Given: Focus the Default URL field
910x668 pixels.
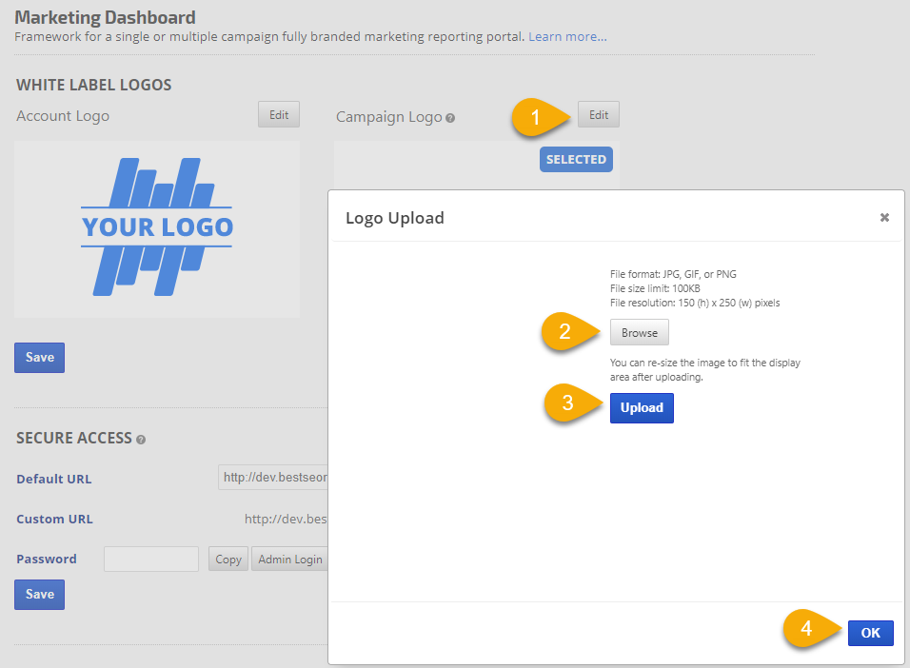Looking at the screenshot, I should [x=273, y=478].
